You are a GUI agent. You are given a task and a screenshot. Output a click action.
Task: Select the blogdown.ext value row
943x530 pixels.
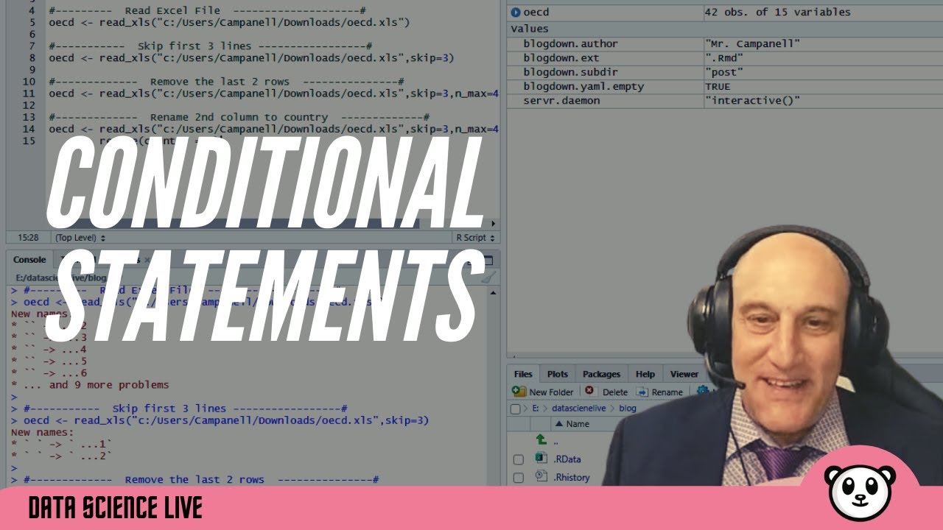[725, 57]
